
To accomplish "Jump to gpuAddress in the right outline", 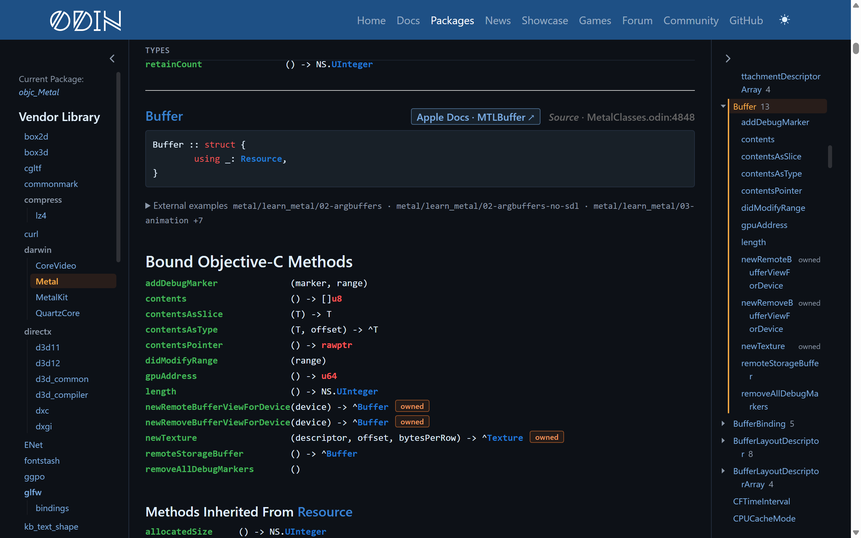I will click(764, 225).
